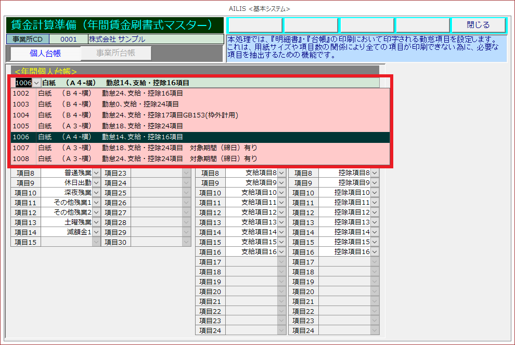The height and width of the screenshot is (345, 515).
Task: Expand the 普通残業 dropdown for 項目8
Action: [96, 173]
